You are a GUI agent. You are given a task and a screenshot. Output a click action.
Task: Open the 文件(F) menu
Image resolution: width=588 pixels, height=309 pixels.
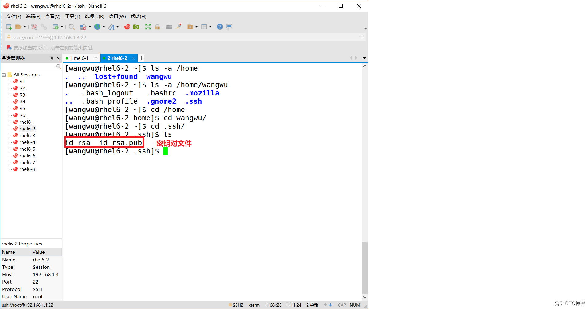tap(14, 17)
